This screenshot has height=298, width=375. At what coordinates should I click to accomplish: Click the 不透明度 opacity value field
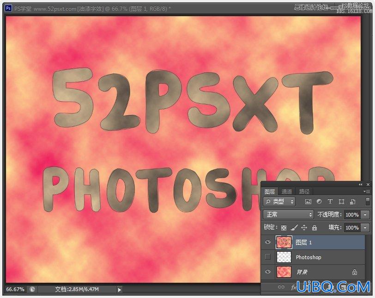click(x=353, y=215)
